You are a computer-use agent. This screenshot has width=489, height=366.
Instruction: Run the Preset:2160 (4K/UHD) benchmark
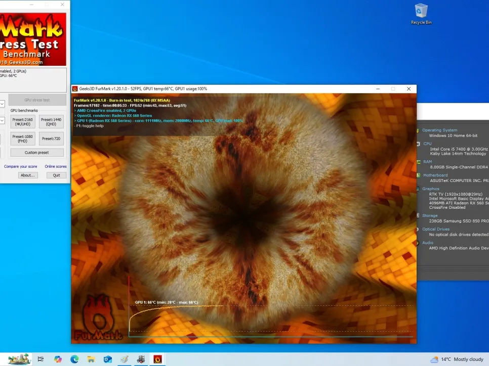click(x=22, y=122)
